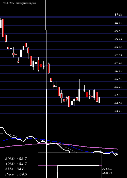Click the 40.47 price axis label
This screenshot has width=127, height=178.
(x=118, y=23)
